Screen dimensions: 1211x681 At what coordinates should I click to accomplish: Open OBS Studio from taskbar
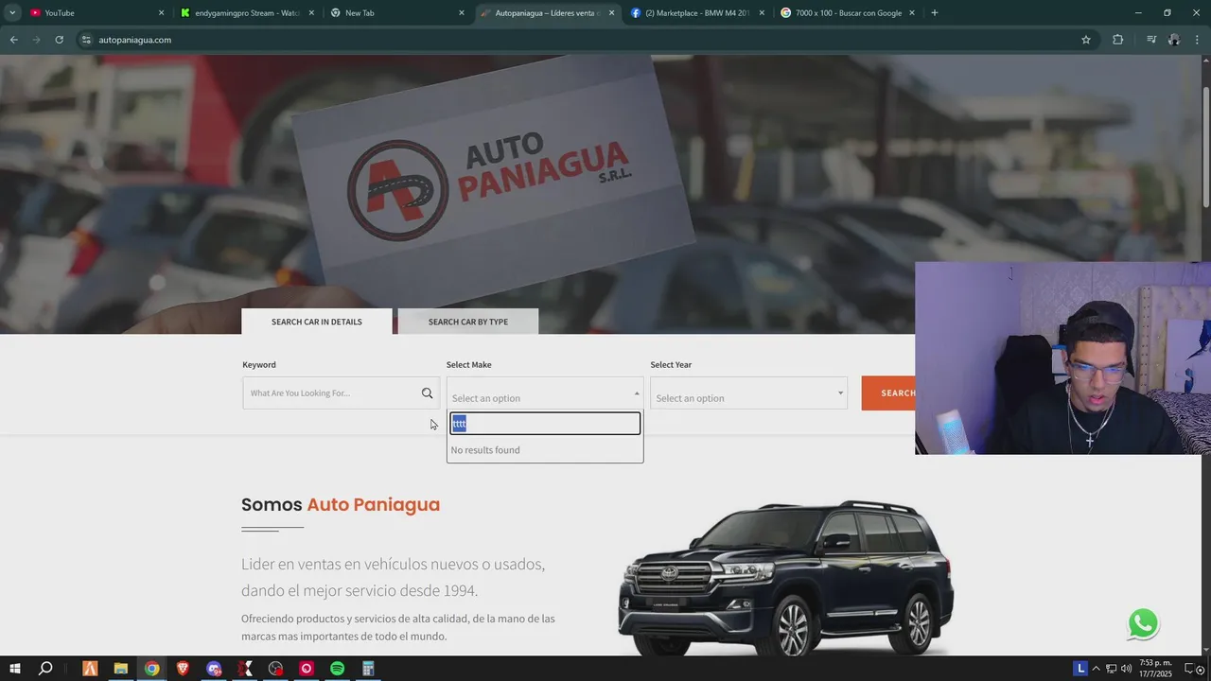275,669
